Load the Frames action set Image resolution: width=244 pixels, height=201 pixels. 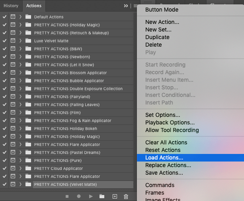pyautogui.click(x=191, y=193)
